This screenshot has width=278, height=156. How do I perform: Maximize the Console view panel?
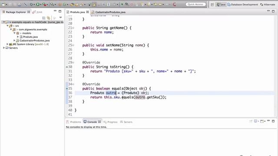pos(273,121)
